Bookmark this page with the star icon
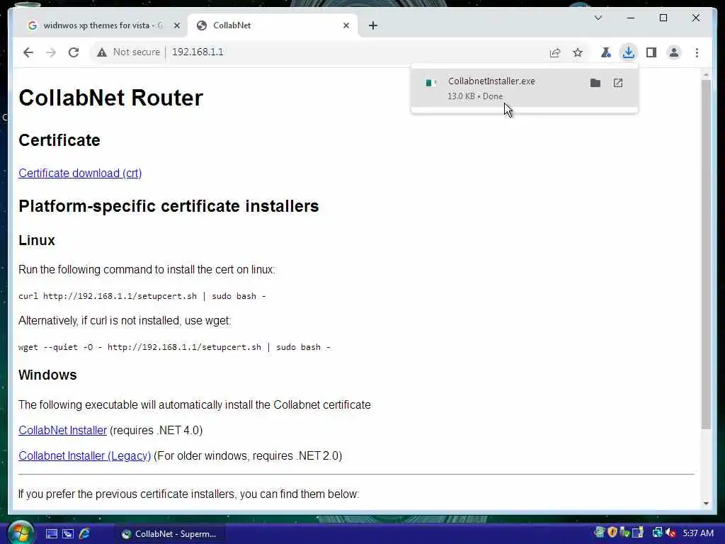The width and height of the screenshot is (725, 544). (x=578, y=52)
